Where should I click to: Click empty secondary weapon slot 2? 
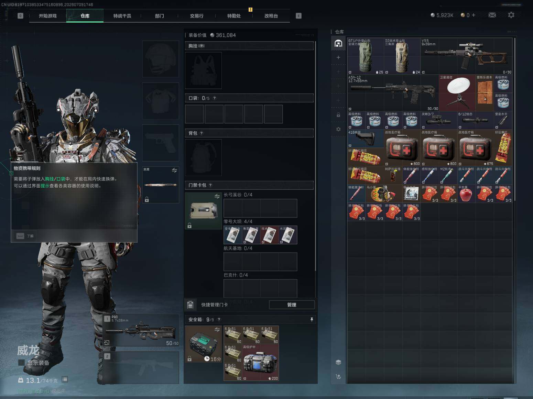141,367
